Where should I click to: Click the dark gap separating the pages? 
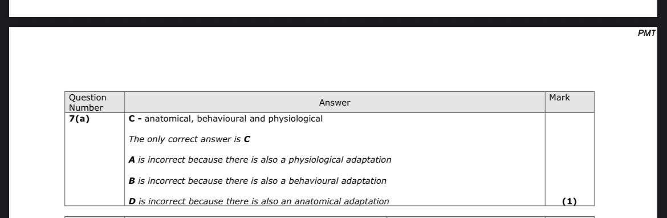[x=333, y=22]
